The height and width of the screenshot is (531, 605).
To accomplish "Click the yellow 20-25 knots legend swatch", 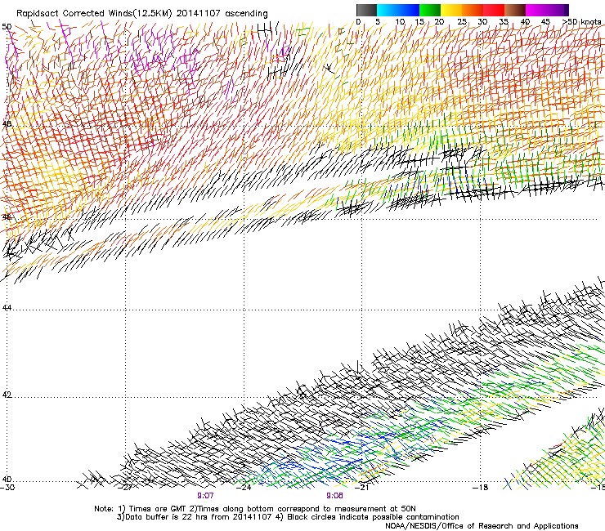I will pos(451,10).
